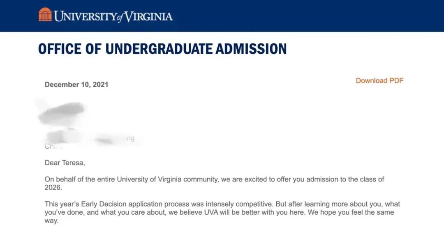
Task: Select the December 10, 2021 date
Action: point(76,85)
